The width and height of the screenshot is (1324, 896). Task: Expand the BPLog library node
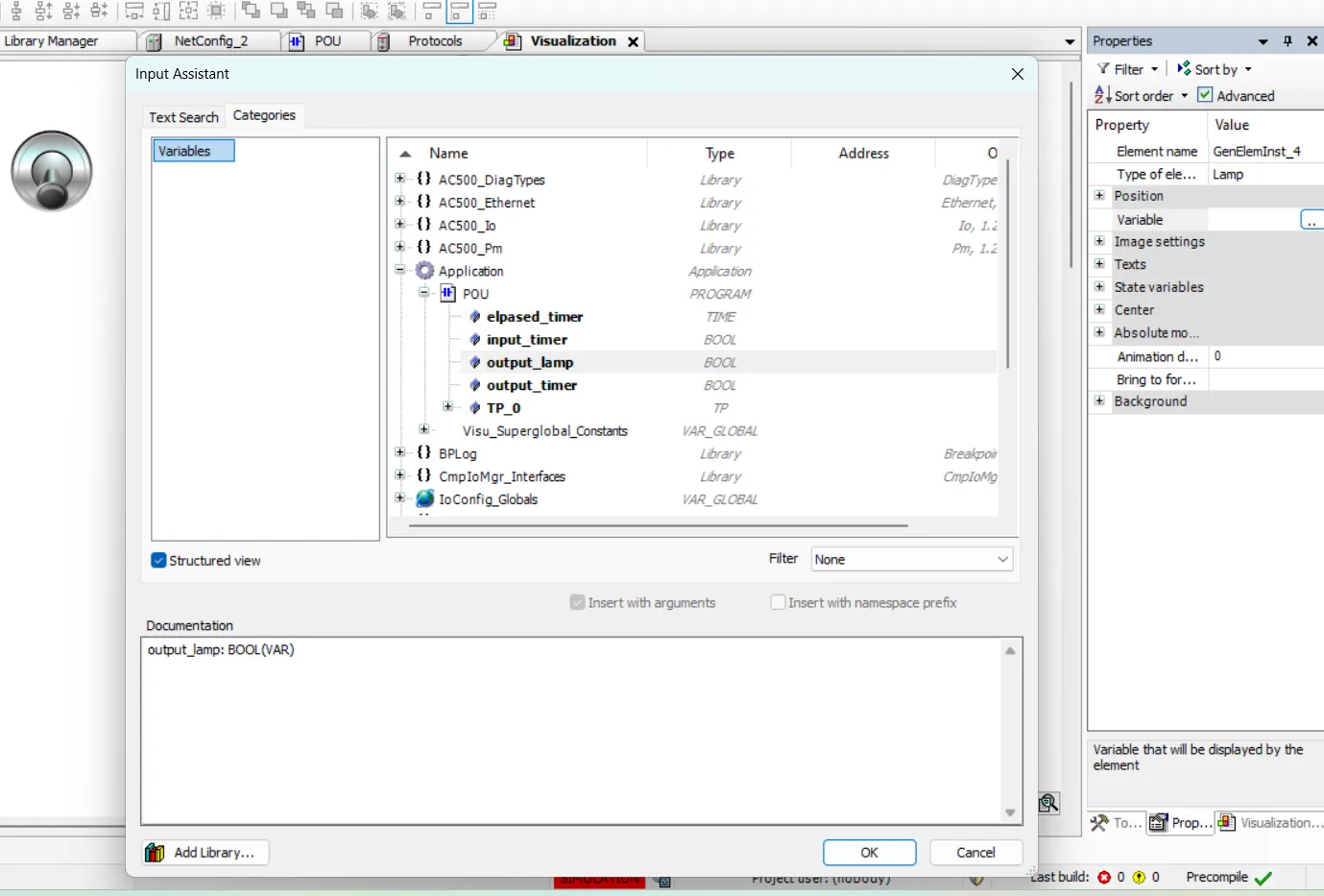point(400,452)
